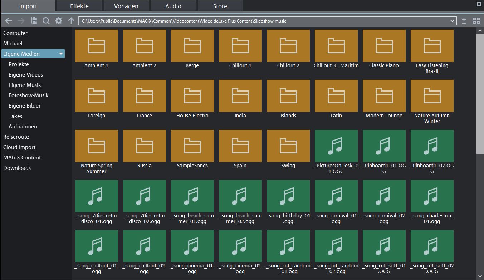Open the Vorlagen tab

point(126,6)
